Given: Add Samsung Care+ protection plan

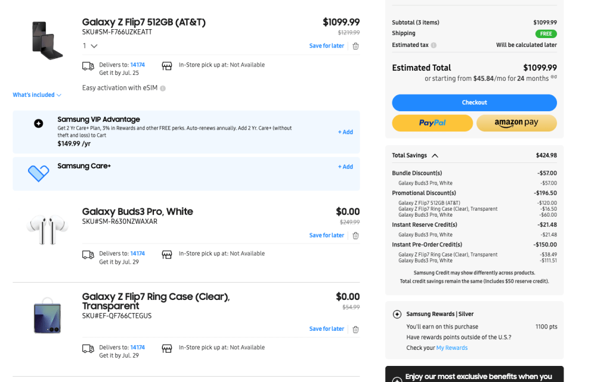Looking at the screenshot, I should [345, 167].
